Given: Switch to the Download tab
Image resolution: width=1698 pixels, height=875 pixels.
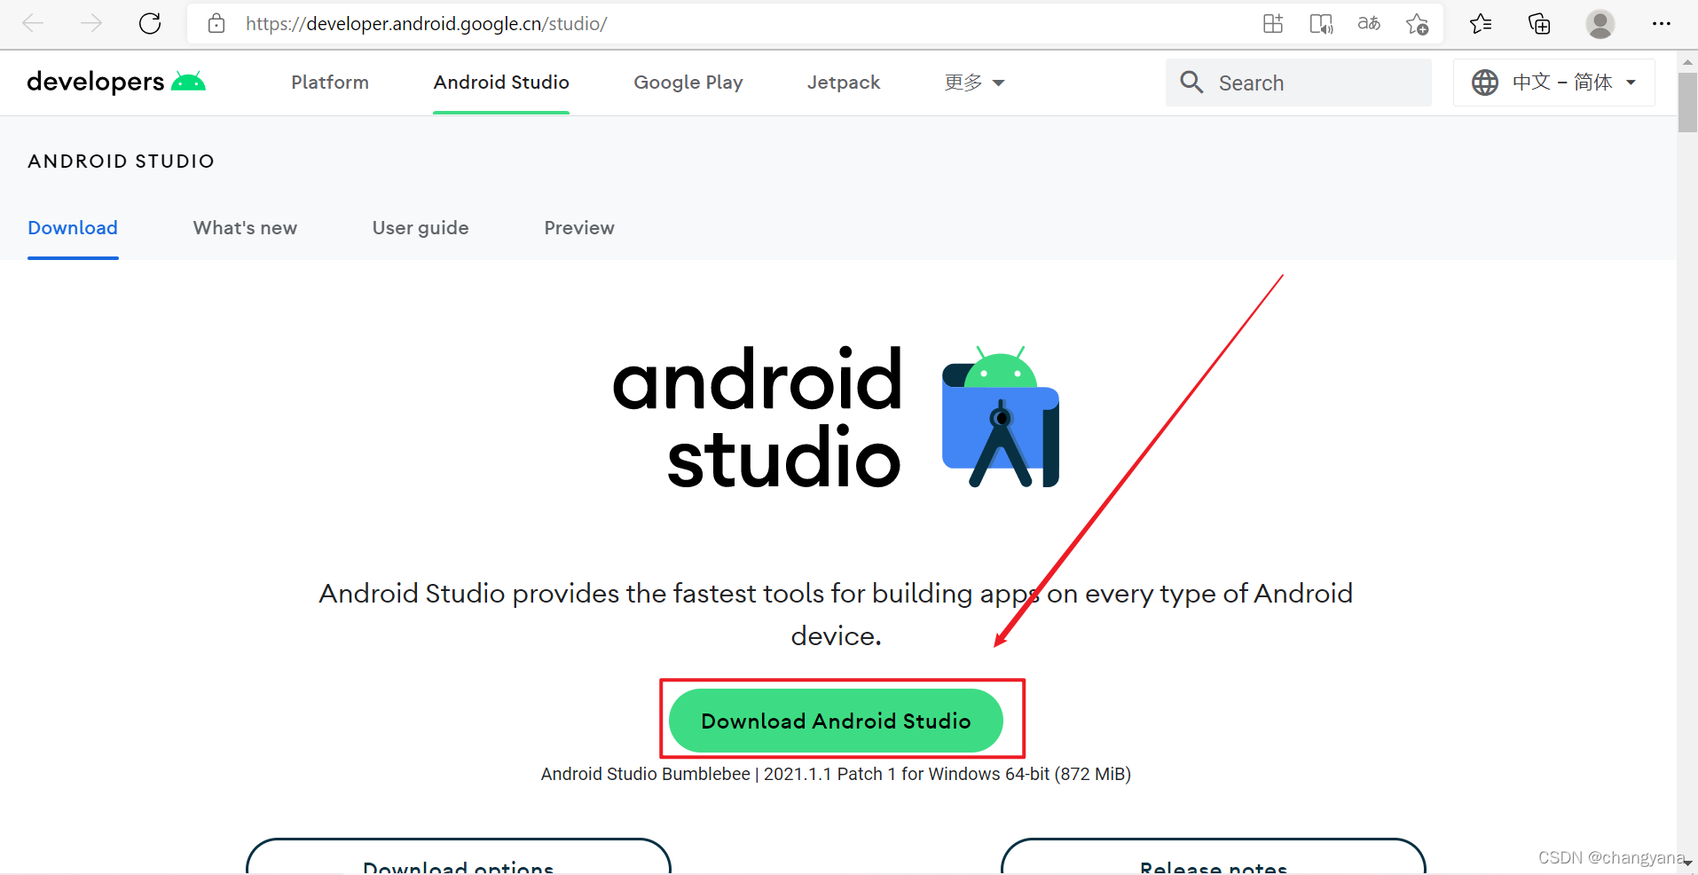Looking at the screenshot, I should click(73, 228).
